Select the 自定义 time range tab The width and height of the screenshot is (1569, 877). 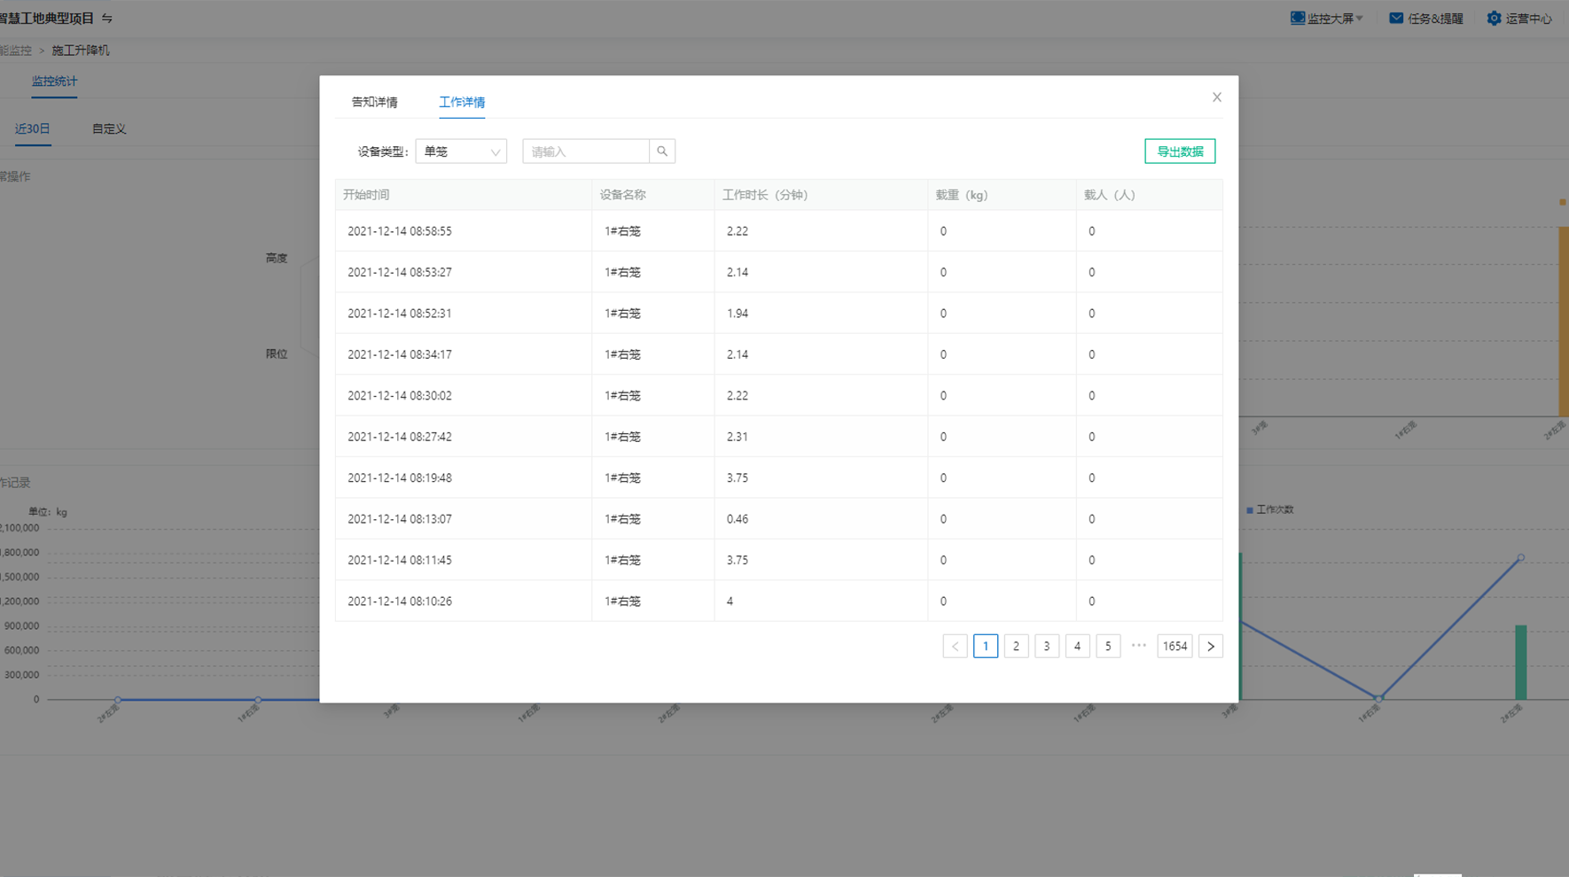point(109,129)
